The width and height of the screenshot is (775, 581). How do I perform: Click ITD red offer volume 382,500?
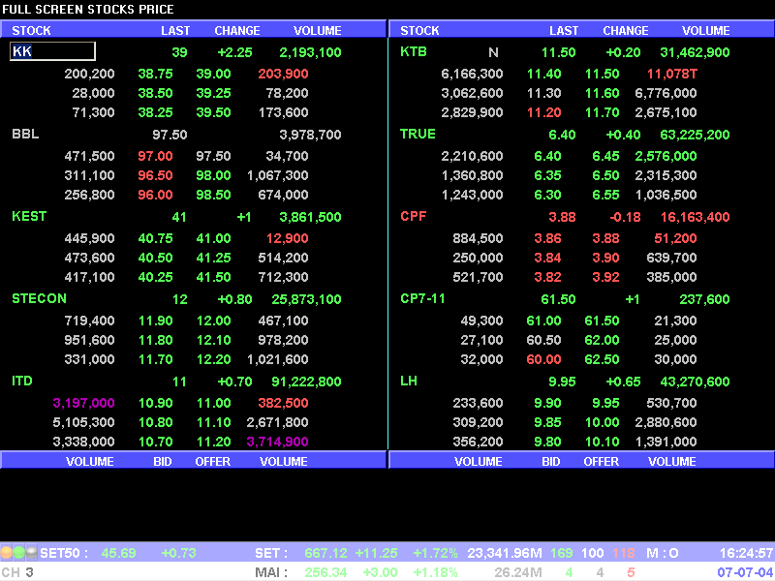pos(283,403)
